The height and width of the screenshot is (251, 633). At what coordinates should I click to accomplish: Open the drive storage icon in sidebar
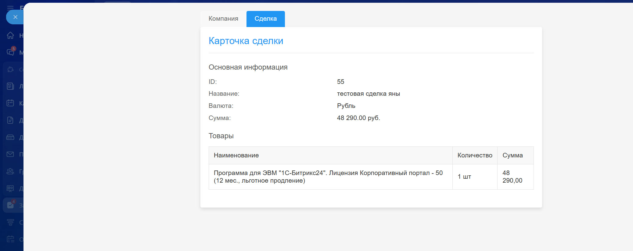(x=10, y=137)
